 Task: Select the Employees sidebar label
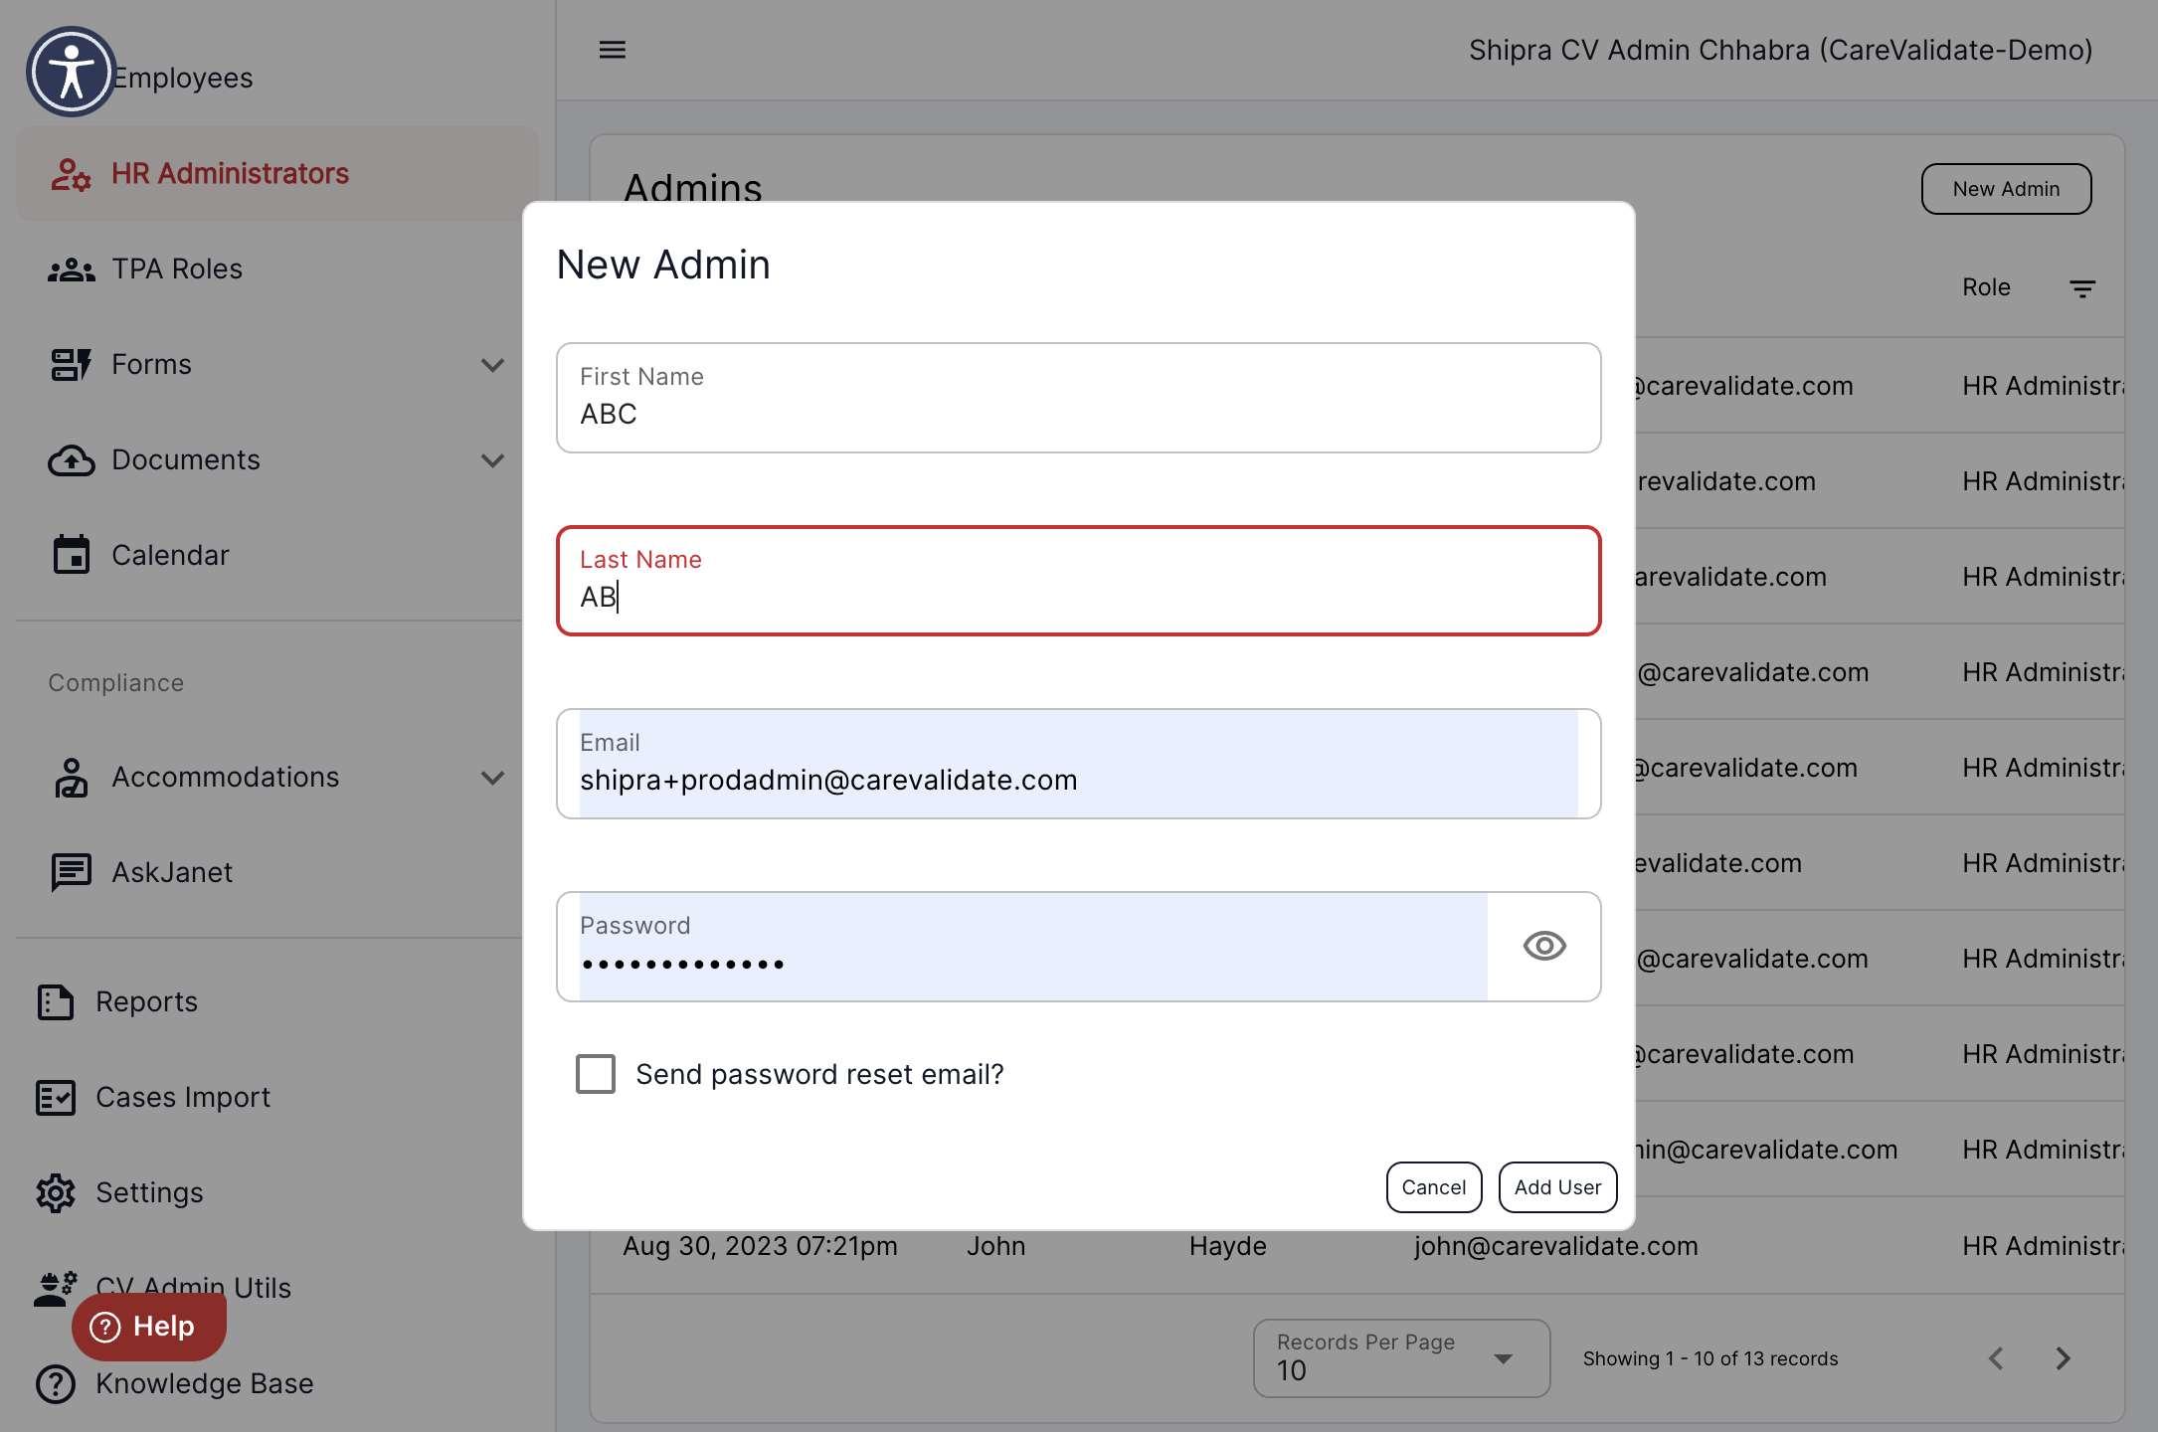click(x=182, y=78)
